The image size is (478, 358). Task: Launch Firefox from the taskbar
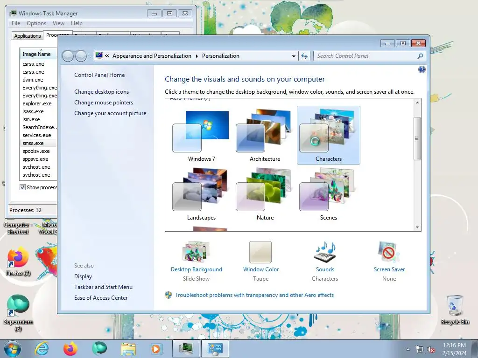click(70, 349)
